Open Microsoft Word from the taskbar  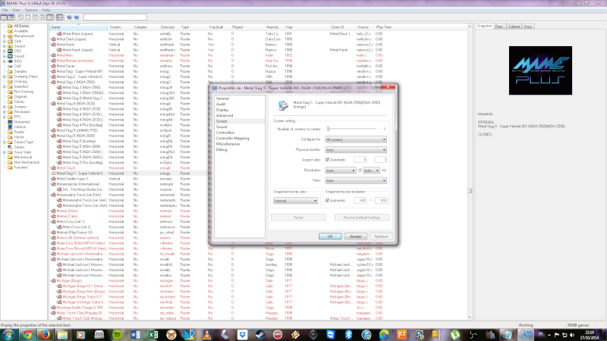point(135,335)
